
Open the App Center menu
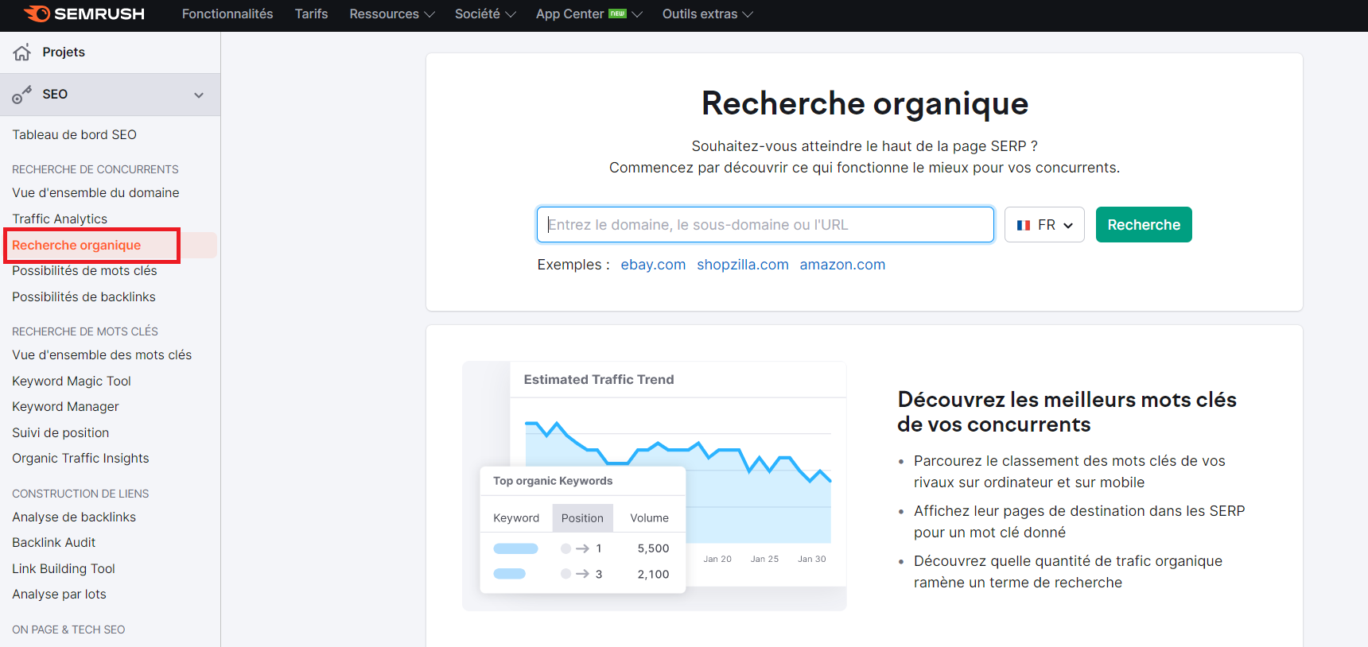click(589, 14)
